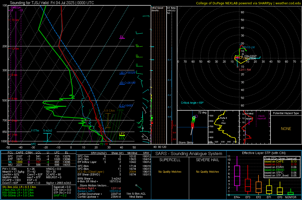Select the magenta OMEGA label

[16, 7]
